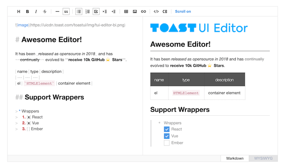Viewport: 285px width, 168px height.
Task: Create an unordered bullet list
Action: pos(79,11)
